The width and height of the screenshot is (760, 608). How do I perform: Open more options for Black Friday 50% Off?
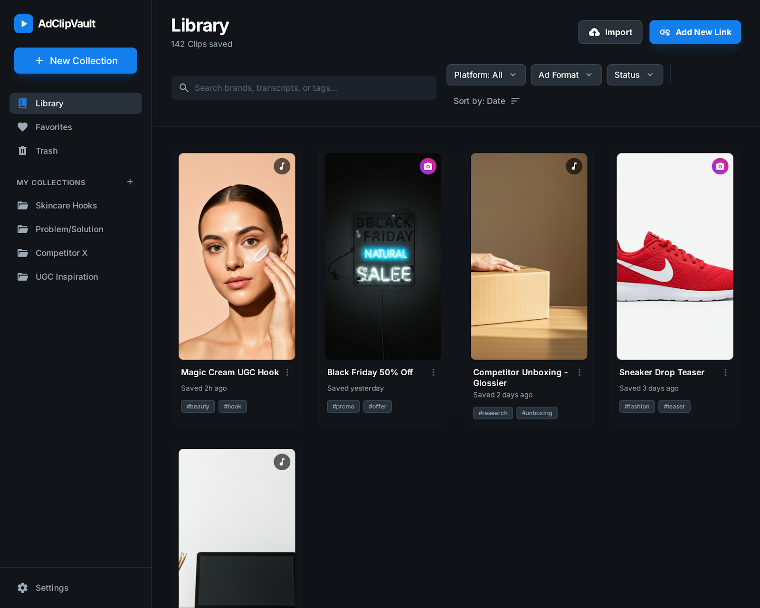tap(433, 372)
